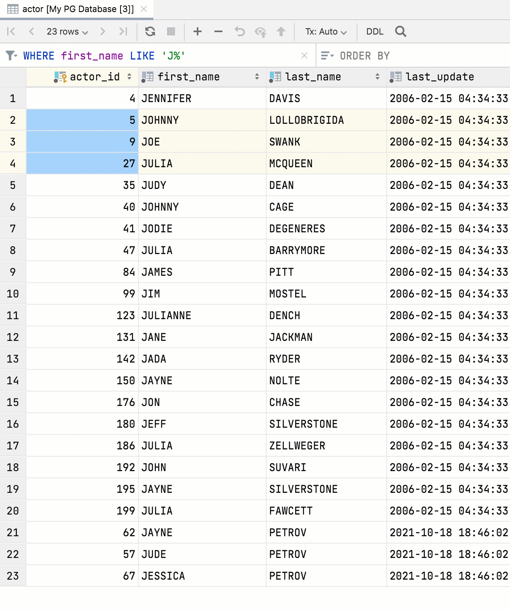The width and height of the screenshot is (510, 611).
Task: Close the actor tab
Action: click(x=144, y=9)
